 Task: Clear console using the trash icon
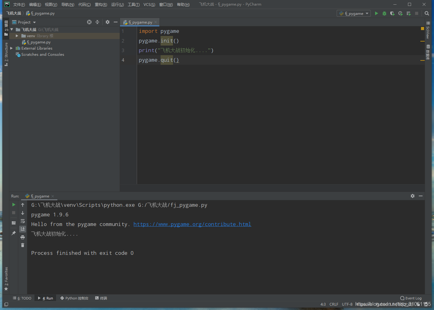pos(22,245)
